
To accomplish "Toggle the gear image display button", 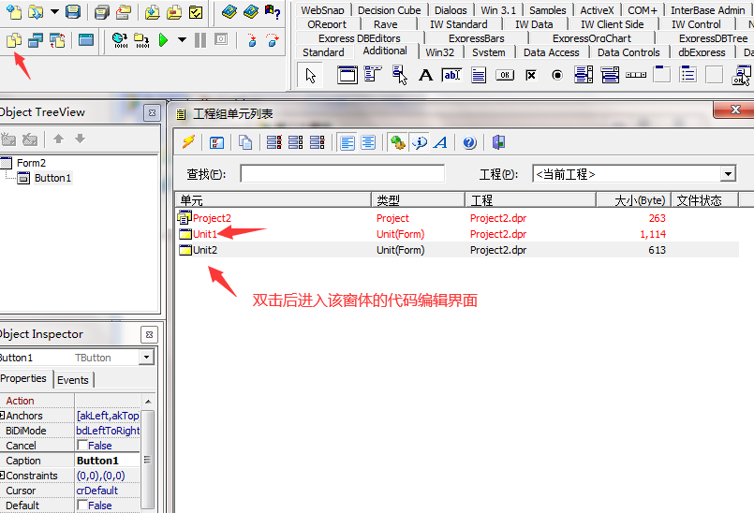I will pos(398,142).
